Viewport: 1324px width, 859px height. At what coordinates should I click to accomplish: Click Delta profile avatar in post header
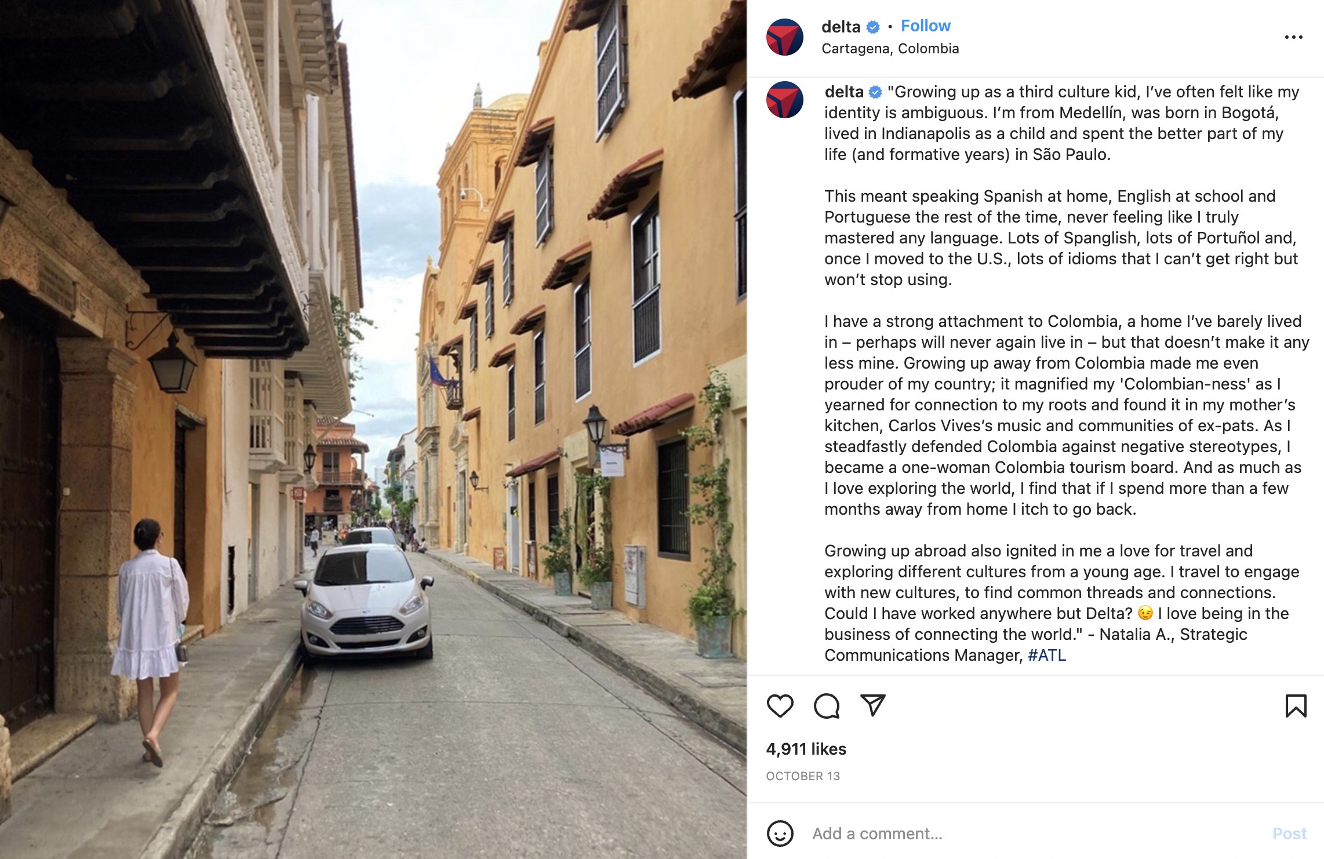[x=785, y=37]
